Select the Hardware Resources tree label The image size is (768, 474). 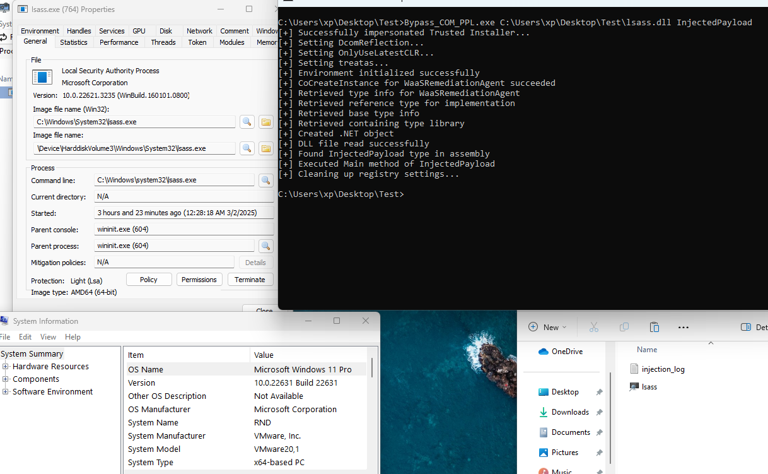pyautogui.click(x=50, y=367)
